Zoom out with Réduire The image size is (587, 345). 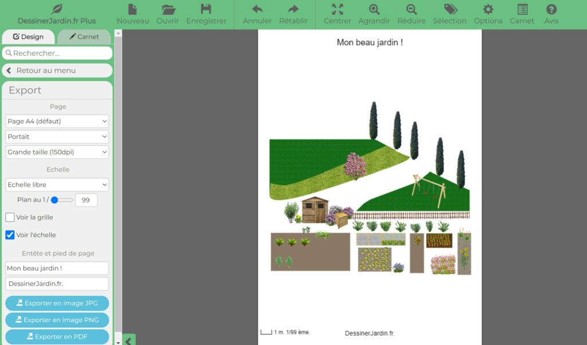(x=412, y=14)
